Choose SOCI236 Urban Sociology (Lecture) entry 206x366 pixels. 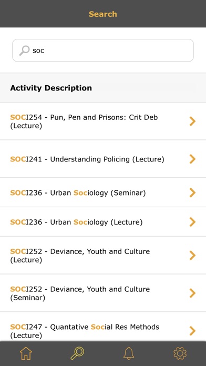[103, 222]
